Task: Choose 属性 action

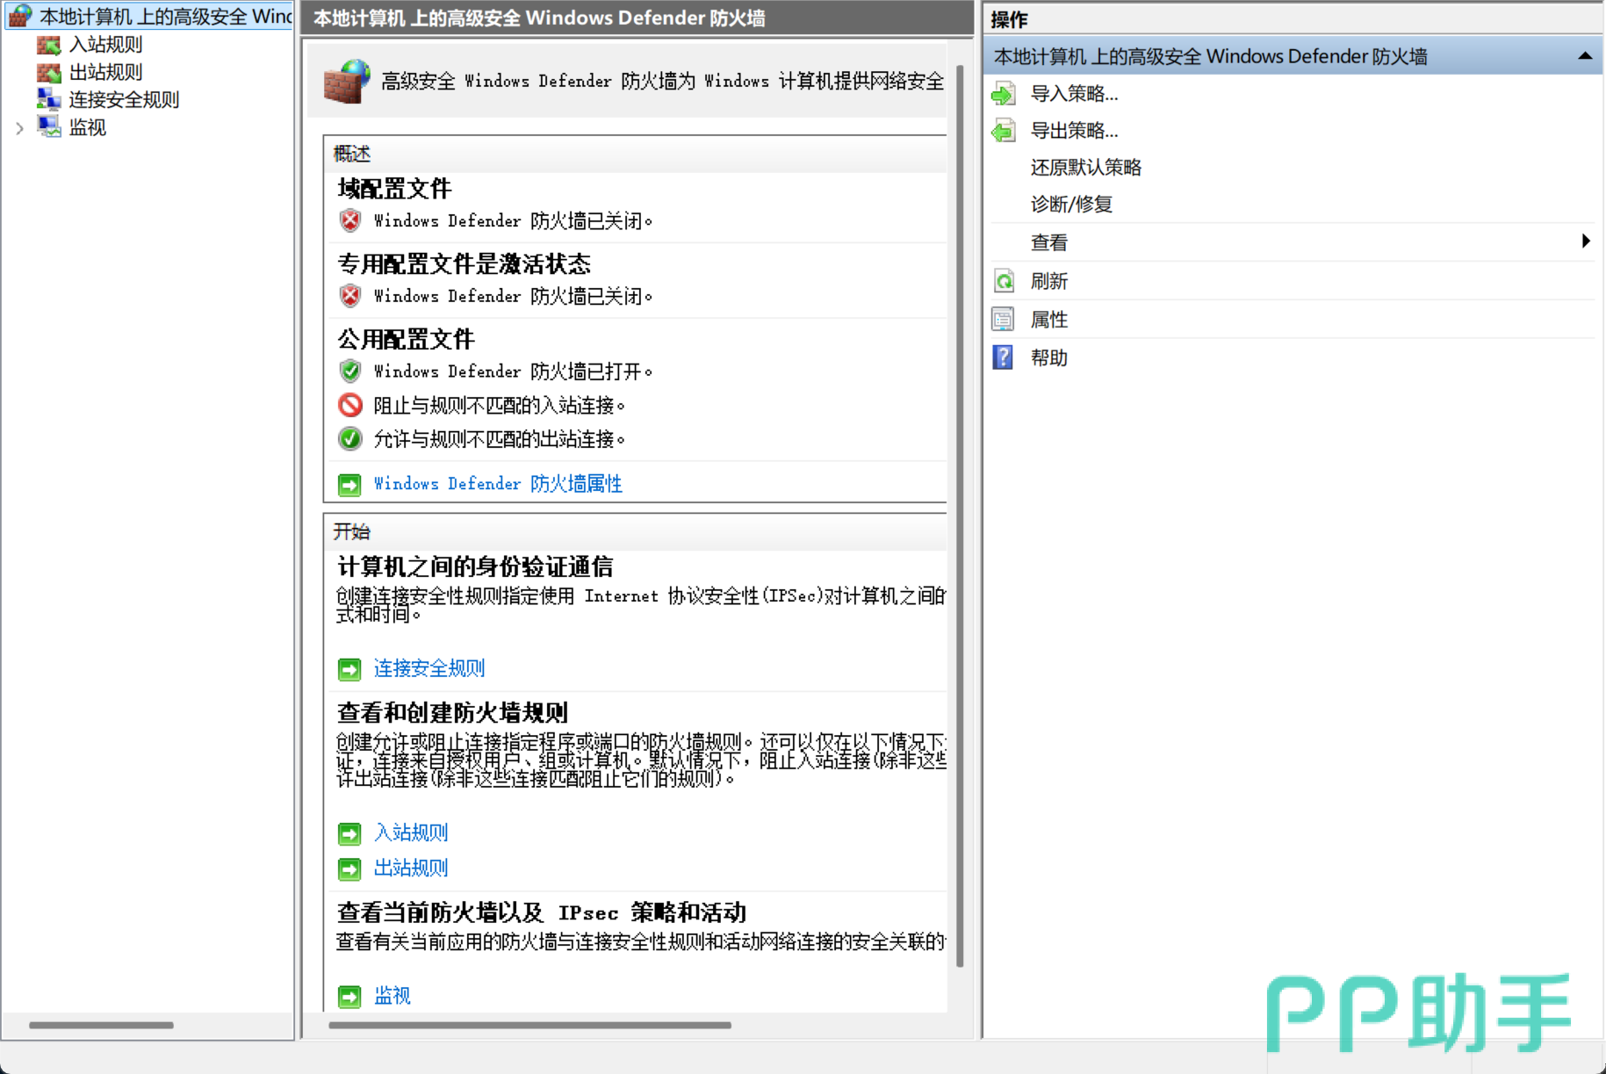Action: 1049,320
